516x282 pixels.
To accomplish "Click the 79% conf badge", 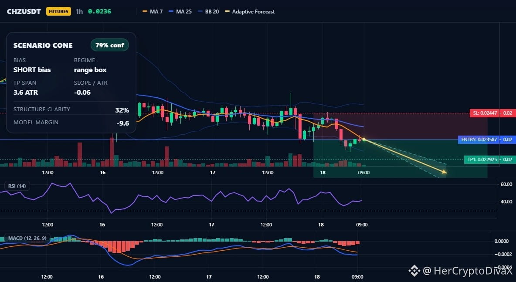I will click(x=109, y=45).
